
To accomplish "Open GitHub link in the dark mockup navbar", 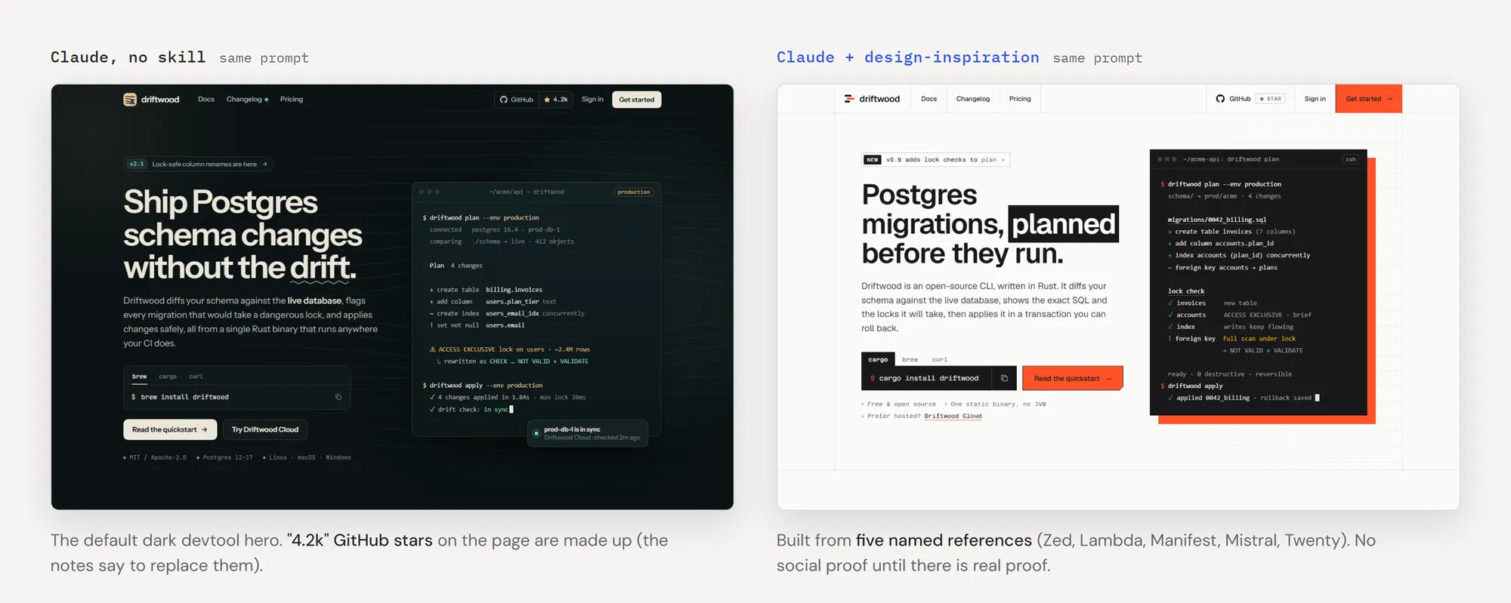I will (516, 100).
